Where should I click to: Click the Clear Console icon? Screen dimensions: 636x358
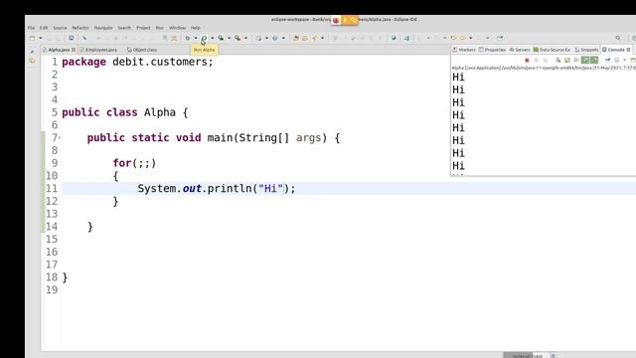click(x=558, y=60)
